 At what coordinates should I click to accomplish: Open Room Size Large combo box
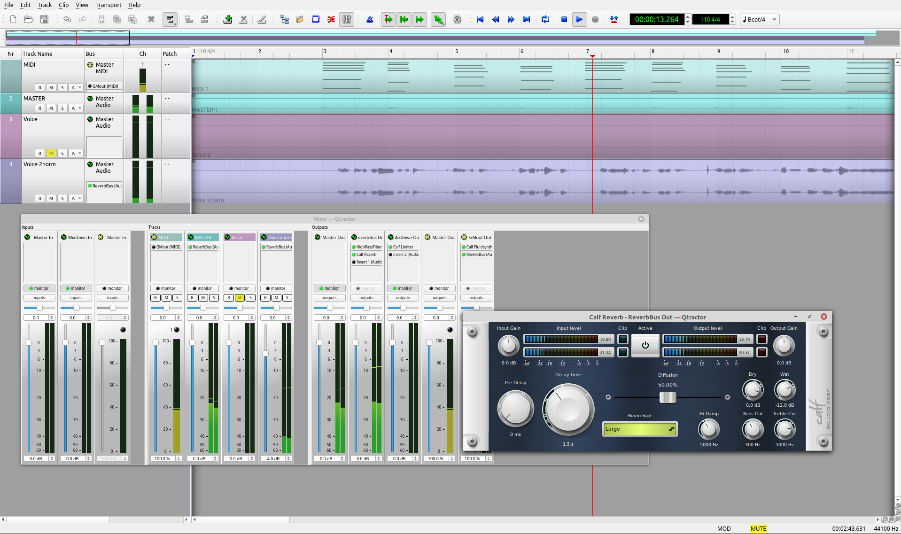pos(640,429)
